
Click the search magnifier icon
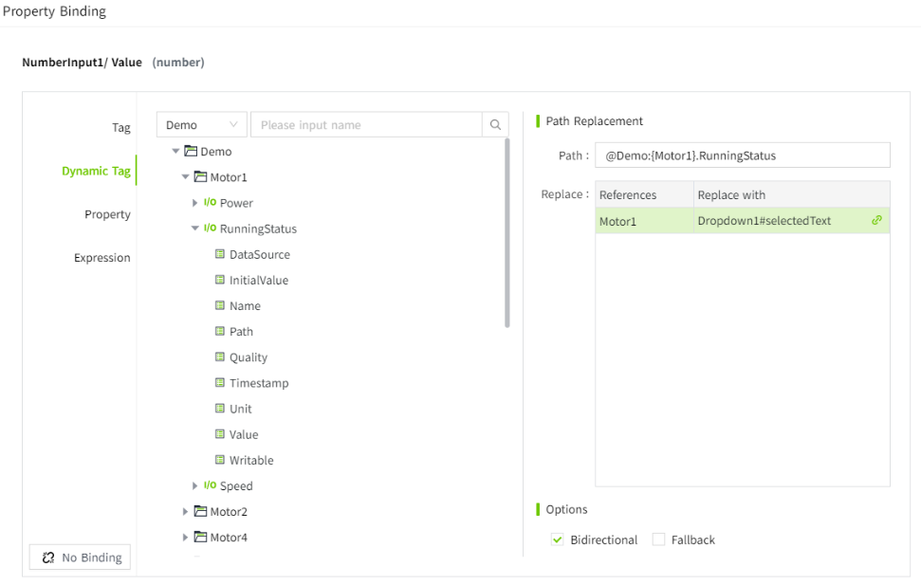[x=495, y=125]
